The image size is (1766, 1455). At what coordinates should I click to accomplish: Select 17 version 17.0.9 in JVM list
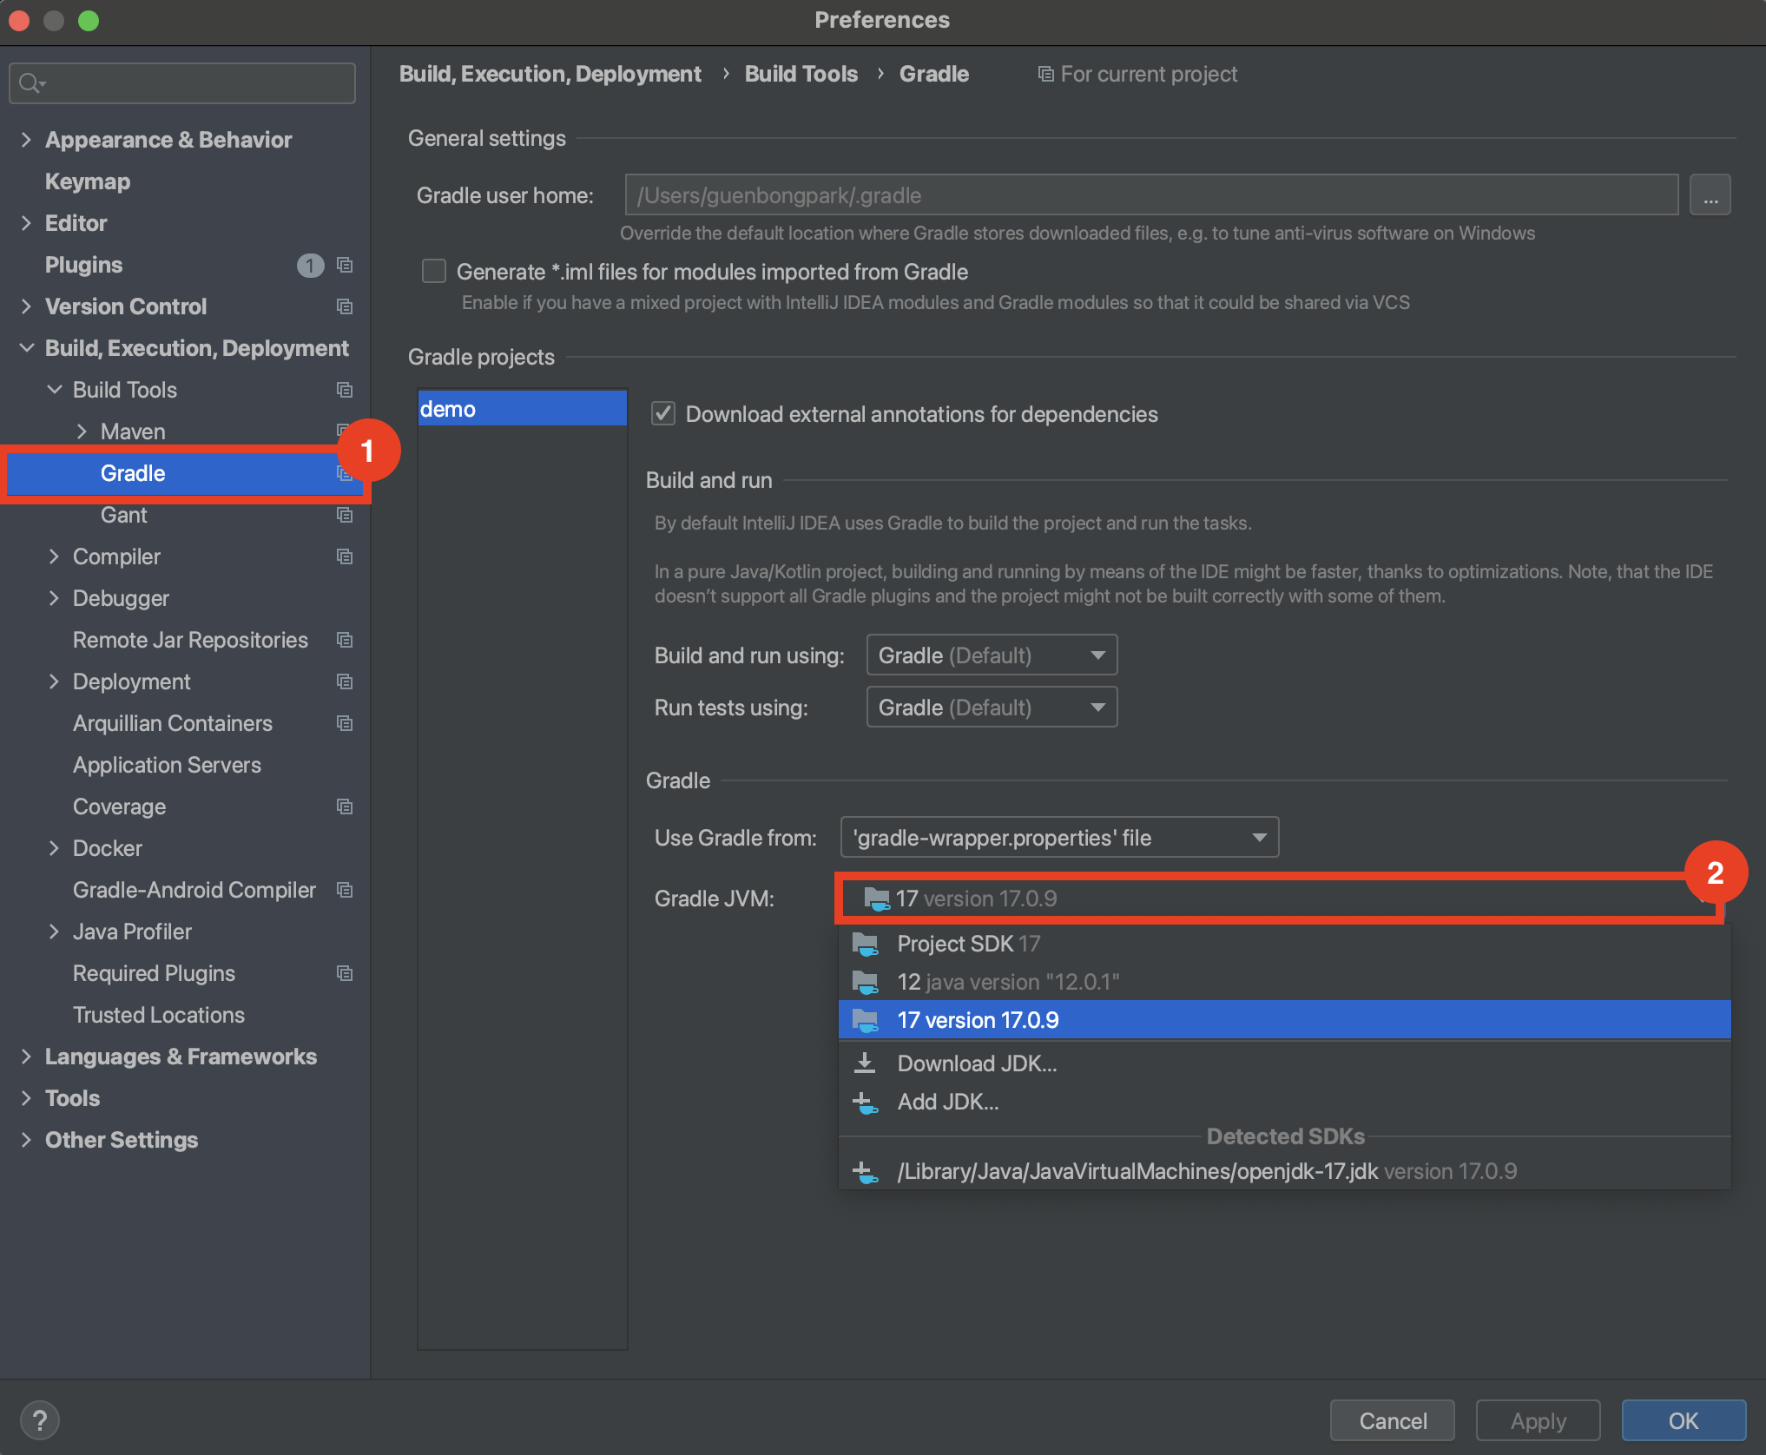point(978,1020)
